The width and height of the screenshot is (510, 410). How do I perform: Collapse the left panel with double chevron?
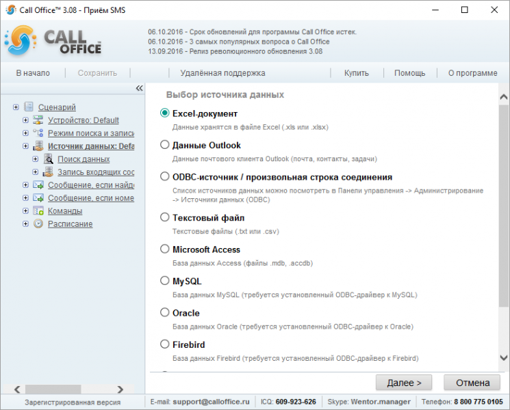139,88
